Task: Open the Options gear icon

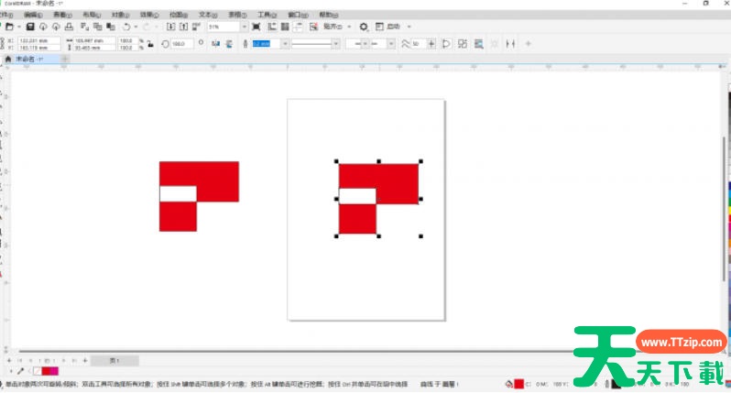Action: pyautogui.click(x=364, y=27)
